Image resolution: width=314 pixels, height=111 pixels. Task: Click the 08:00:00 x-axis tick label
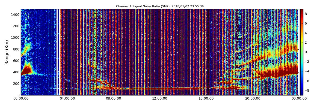point(113,98)
